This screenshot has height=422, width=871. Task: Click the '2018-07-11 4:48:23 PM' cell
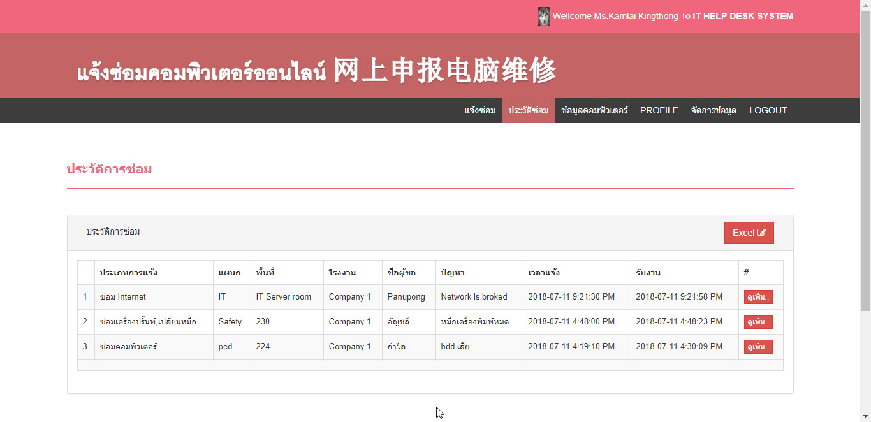[x=685, y=322]
